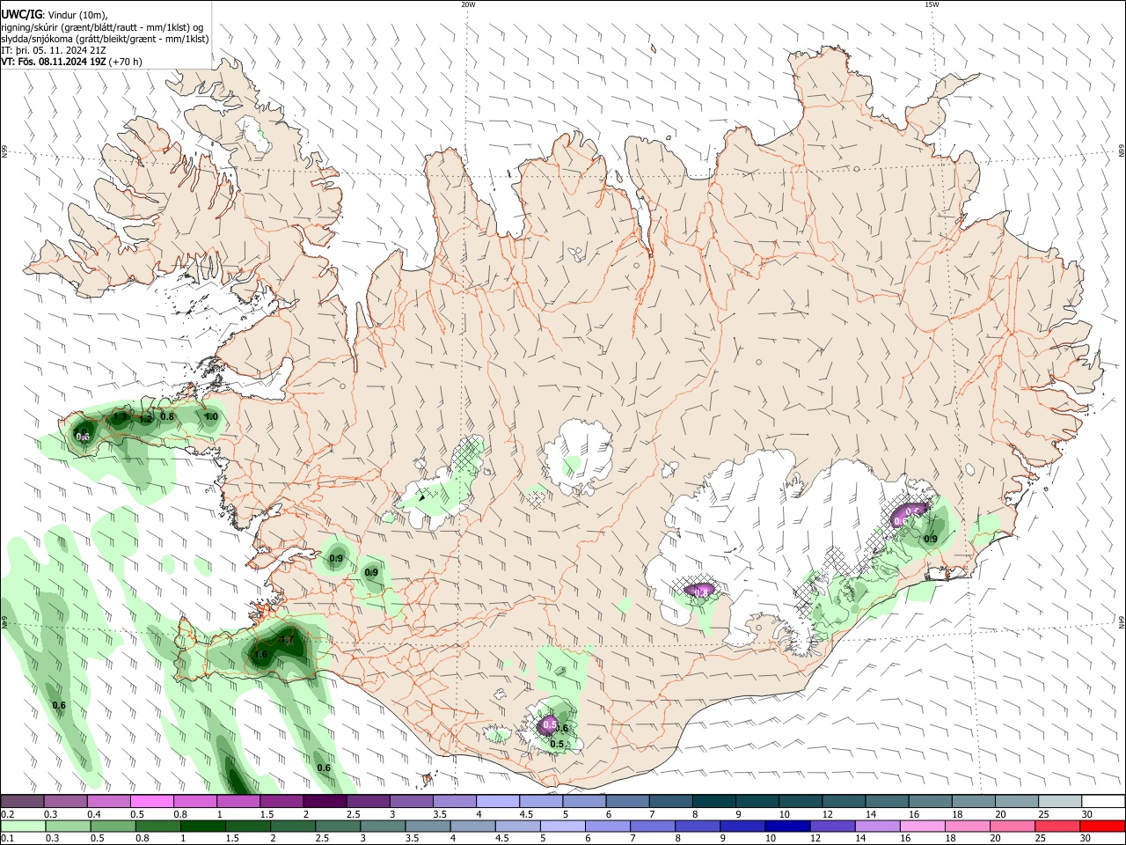The height and width of the screenshot is (845, 1126).
Task: Click the pink 0.5 swatch in snow legend
Action: (151, 802)
